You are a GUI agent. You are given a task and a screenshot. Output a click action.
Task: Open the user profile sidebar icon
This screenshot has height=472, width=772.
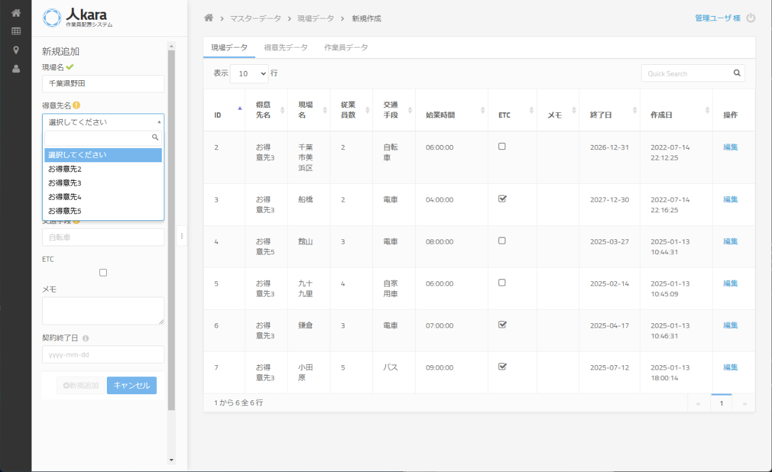coord(16,69)
